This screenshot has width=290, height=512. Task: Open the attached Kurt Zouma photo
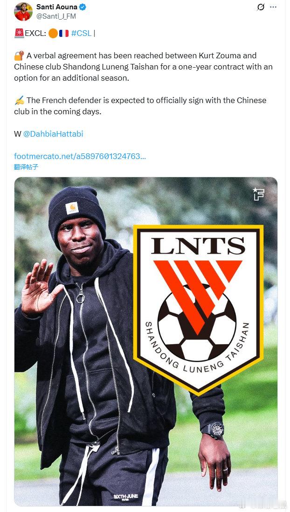pos(145,341)
